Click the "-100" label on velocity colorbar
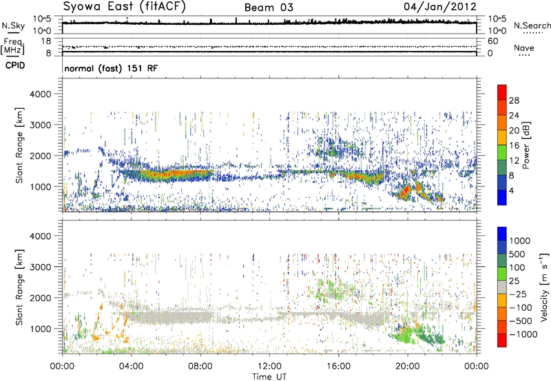The height and width of the screenshot is (381, 551). point(520,307)
